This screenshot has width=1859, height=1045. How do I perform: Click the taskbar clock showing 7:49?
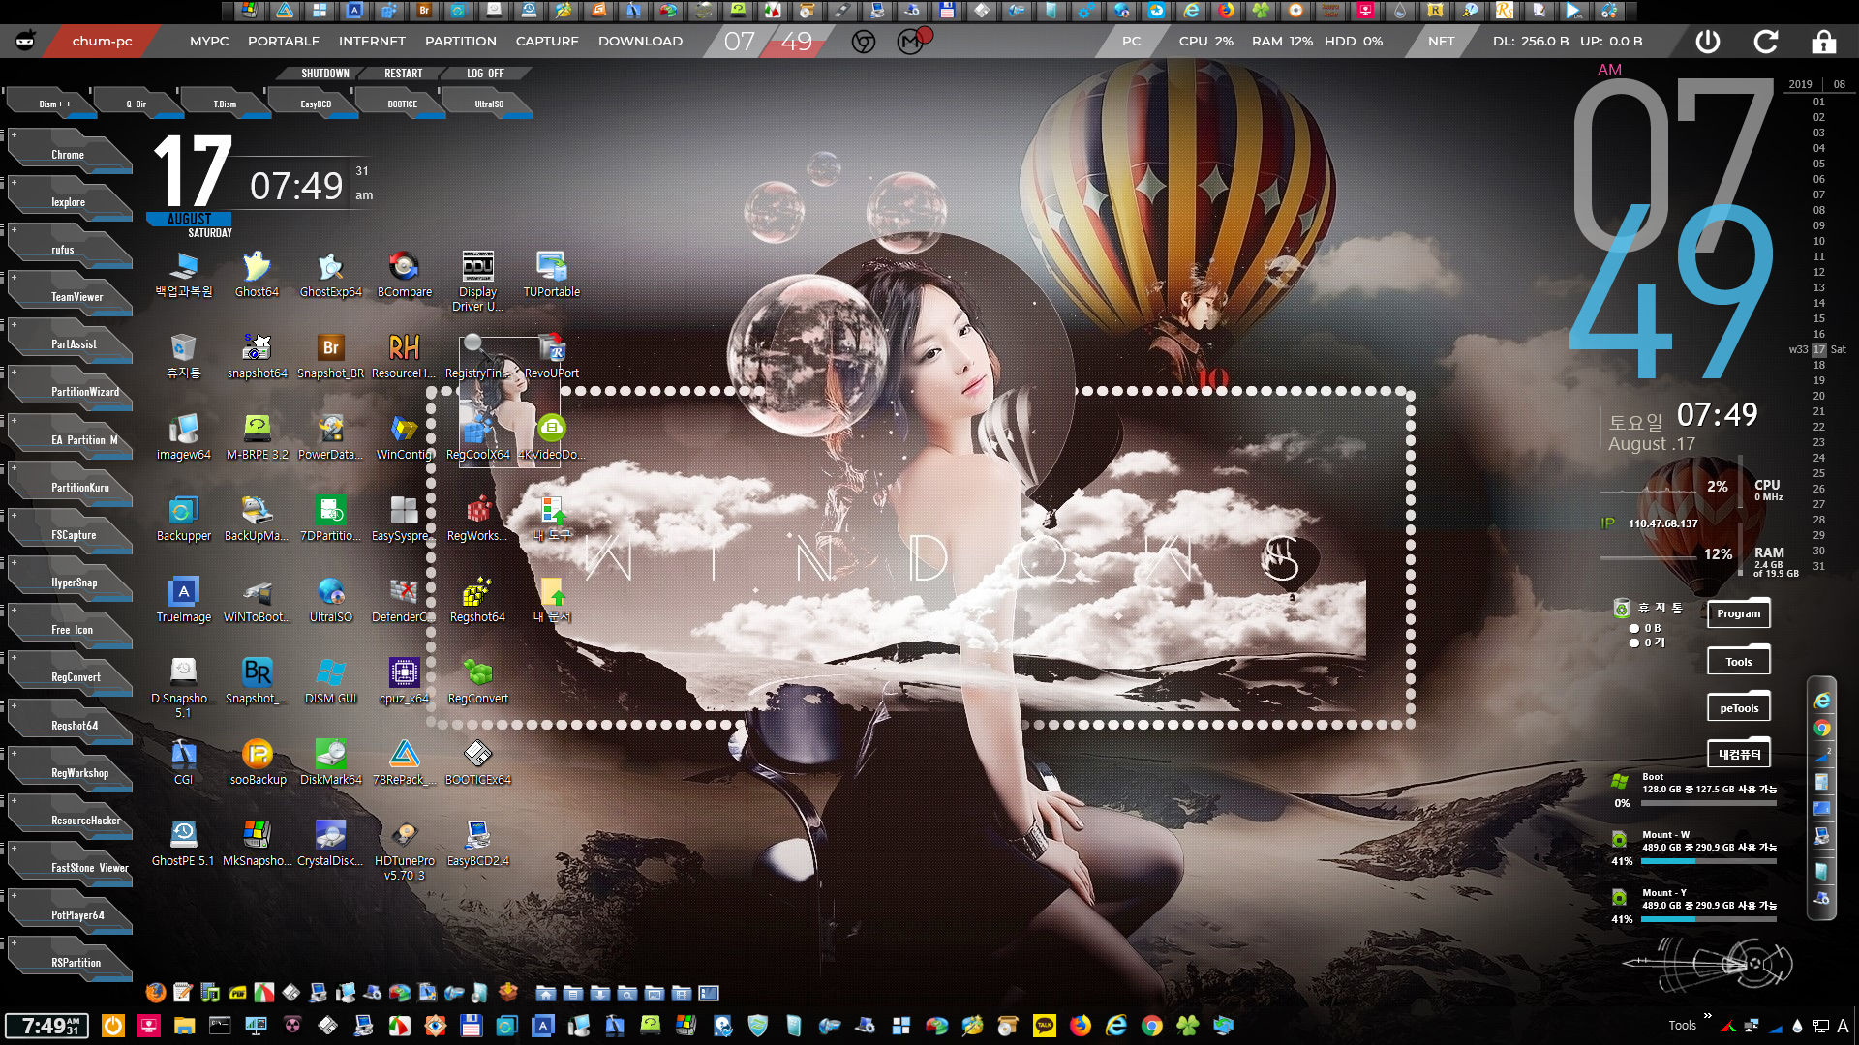tap(47, 1026)
